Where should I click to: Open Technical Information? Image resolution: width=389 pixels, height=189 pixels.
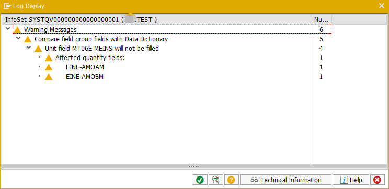285,180
